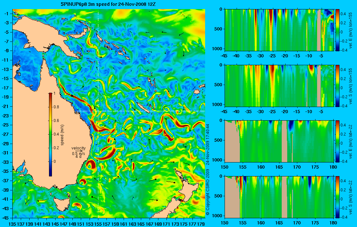Click the '-33' latitude label on the main map

click(6, 162)
